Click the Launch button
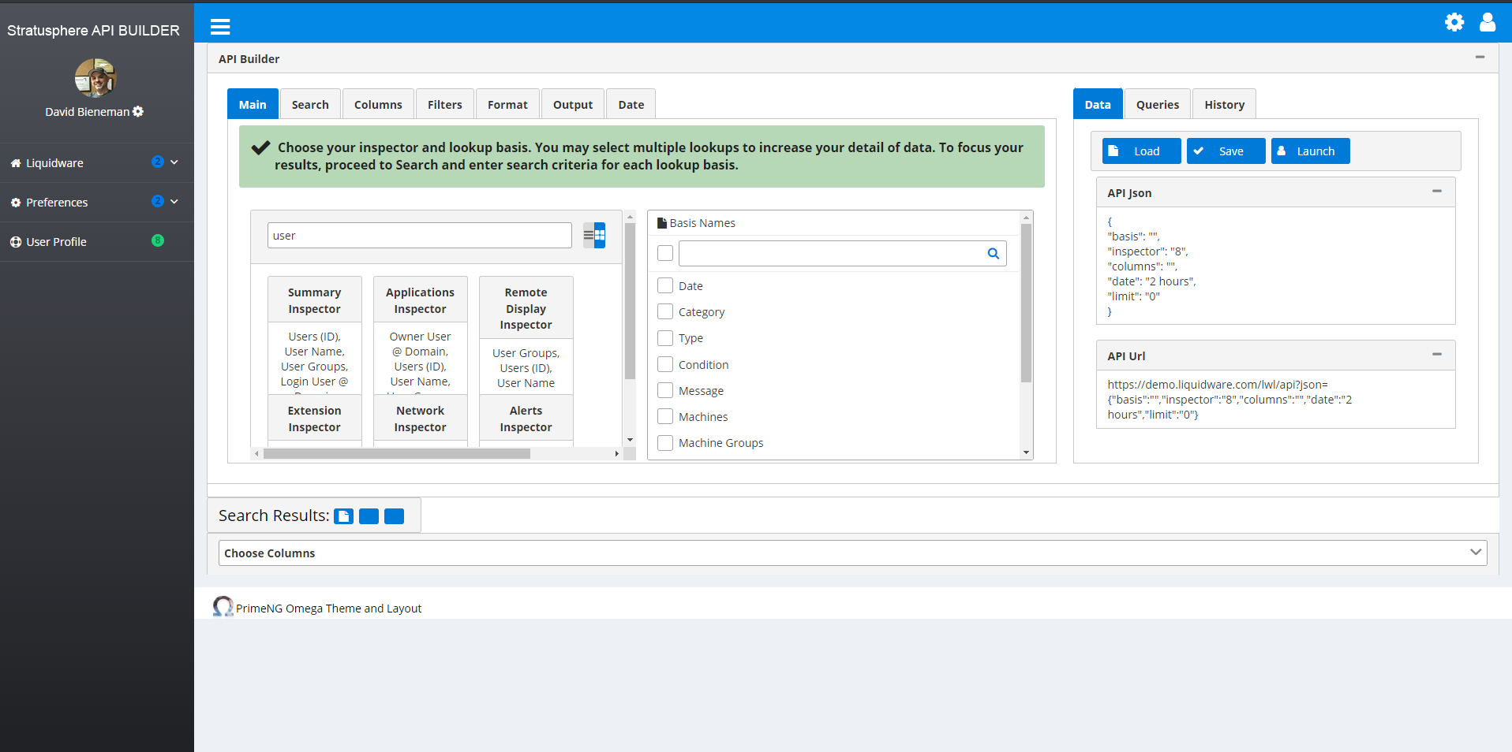This screenshot has height=752, width=1512. tap(1311, 151)
